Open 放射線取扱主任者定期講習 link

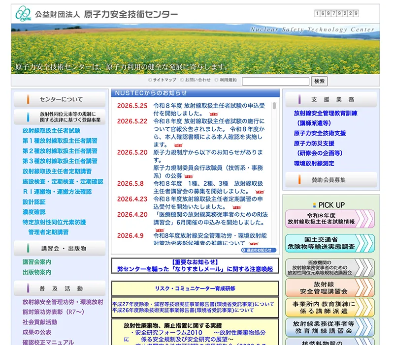[x=57, y=172]
